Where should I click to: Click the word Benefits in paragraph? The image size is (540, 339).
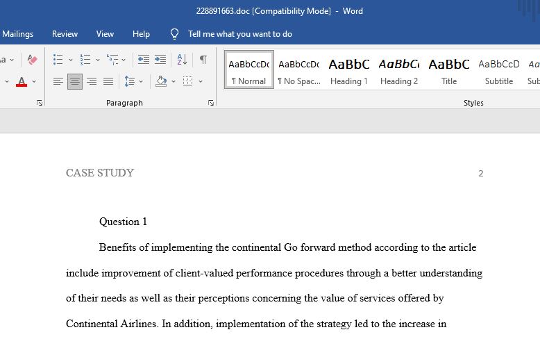pyautogui.click(x=117, y=247)
